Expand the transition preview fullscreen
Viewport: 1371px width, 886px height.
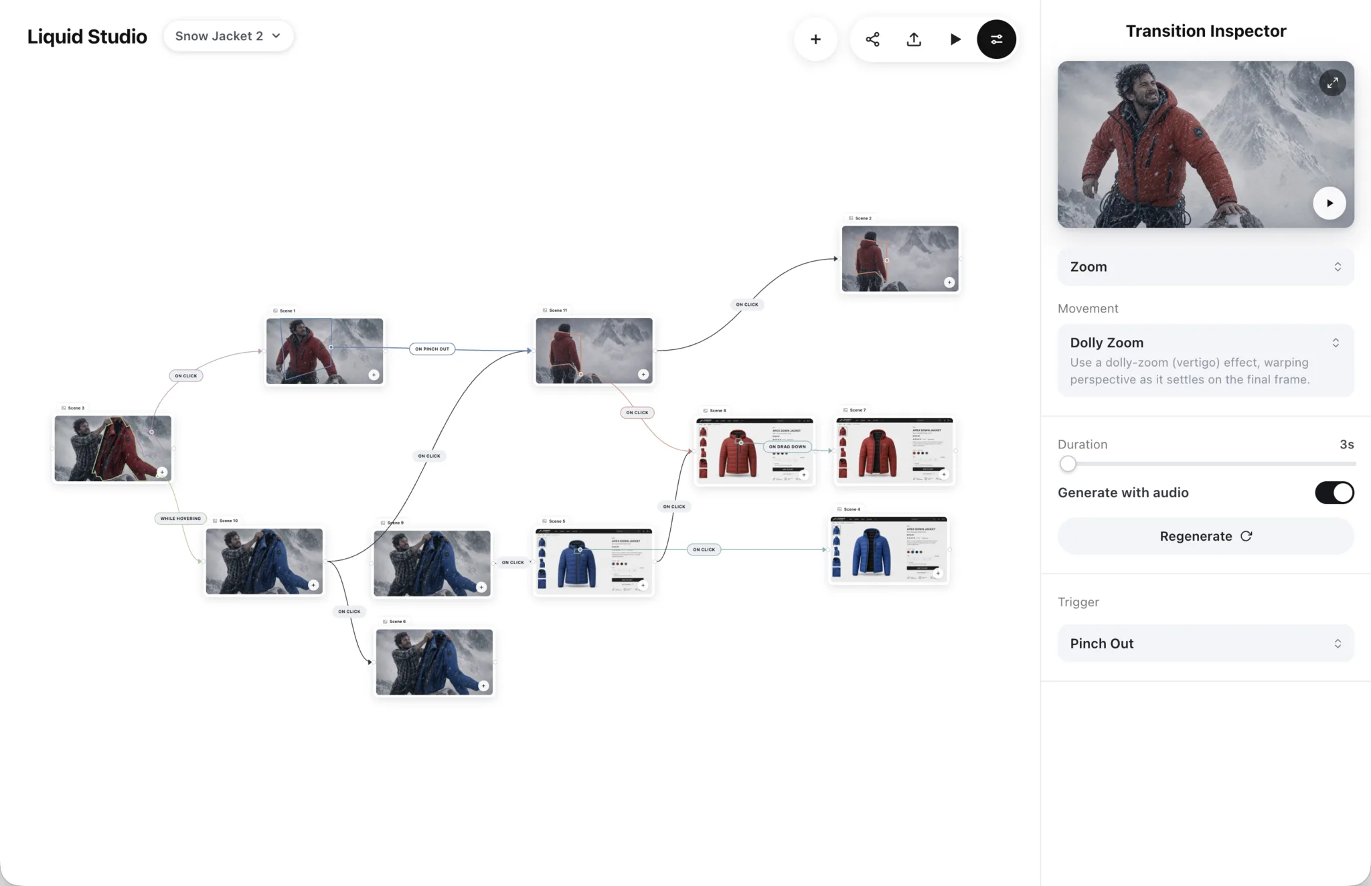pos(1332,83)
